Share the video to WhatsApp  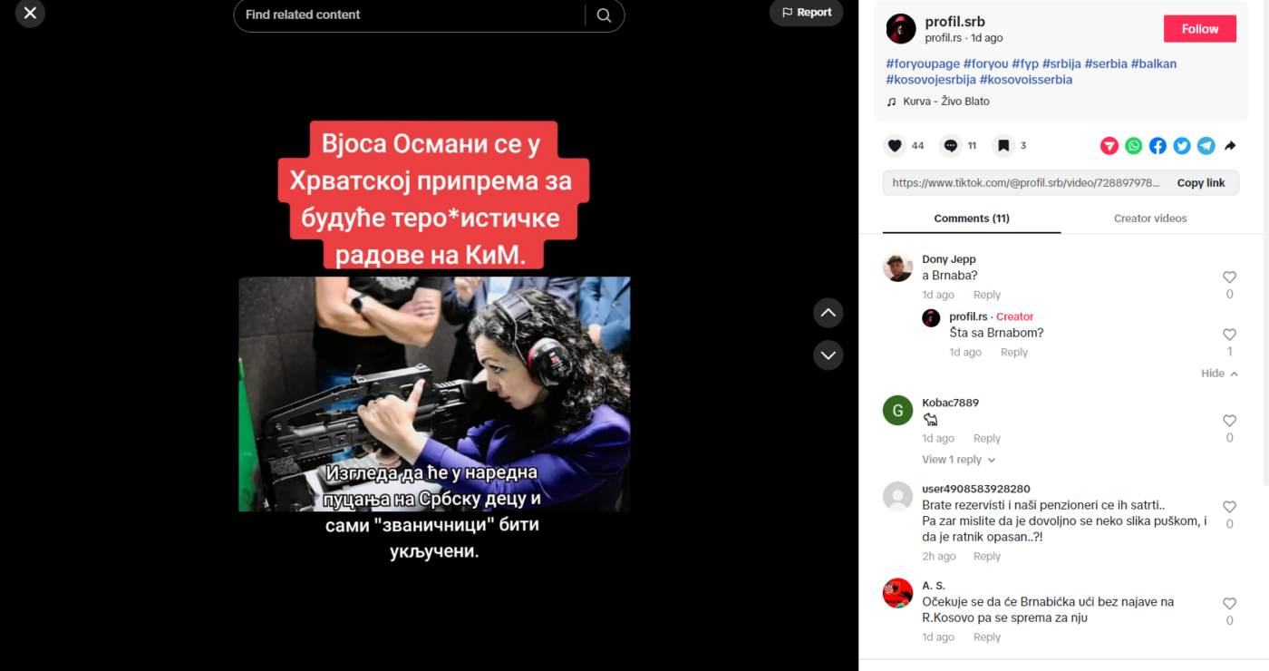point(1134,145)
